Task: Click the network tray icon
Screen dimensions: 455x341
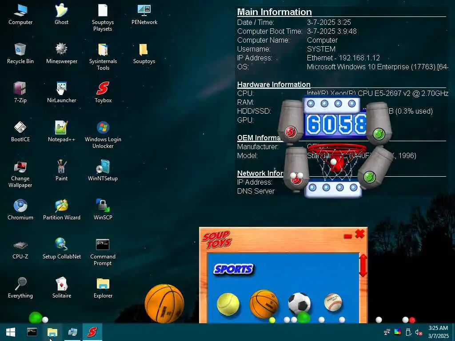Action: (387, 332)
